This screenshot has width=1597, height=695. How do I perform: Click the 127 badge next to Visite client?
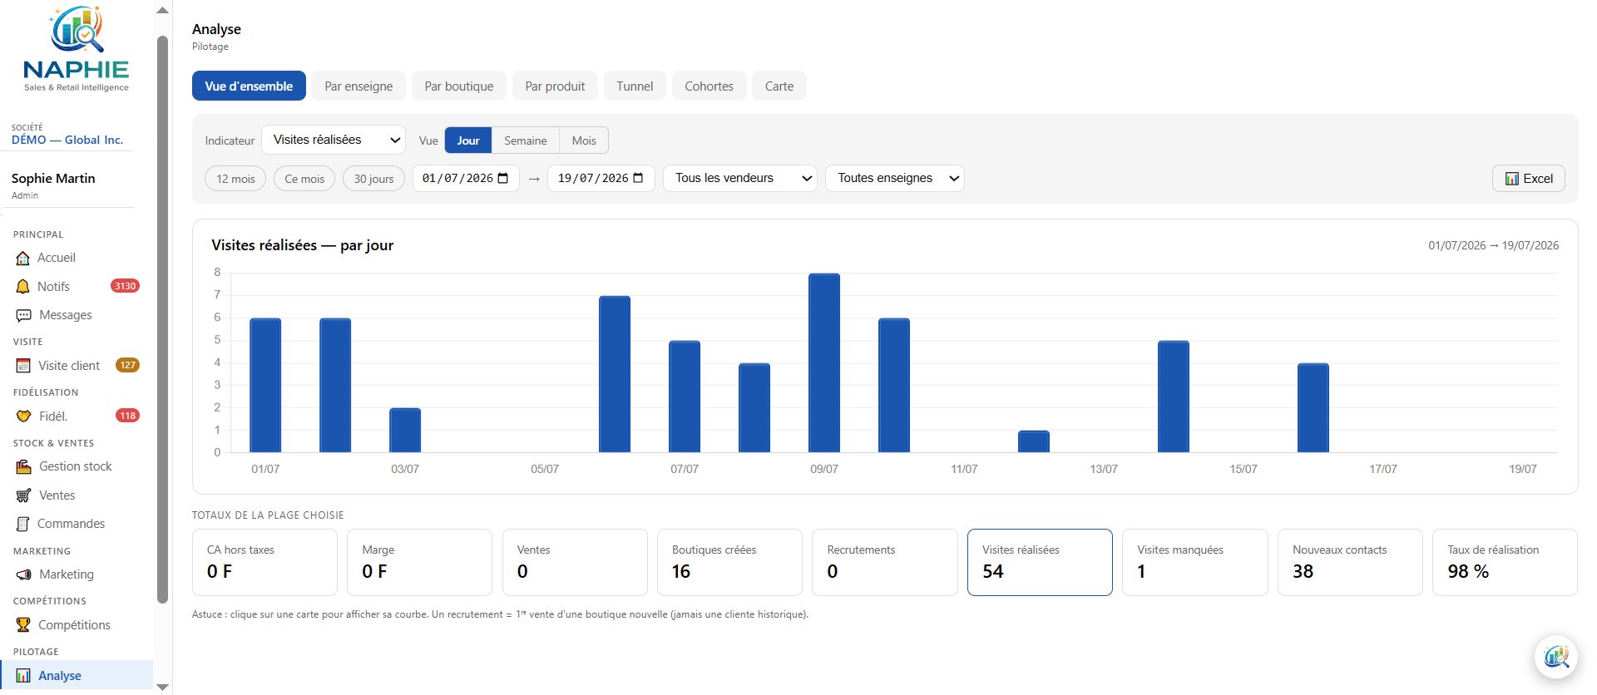tap(127, 365)
